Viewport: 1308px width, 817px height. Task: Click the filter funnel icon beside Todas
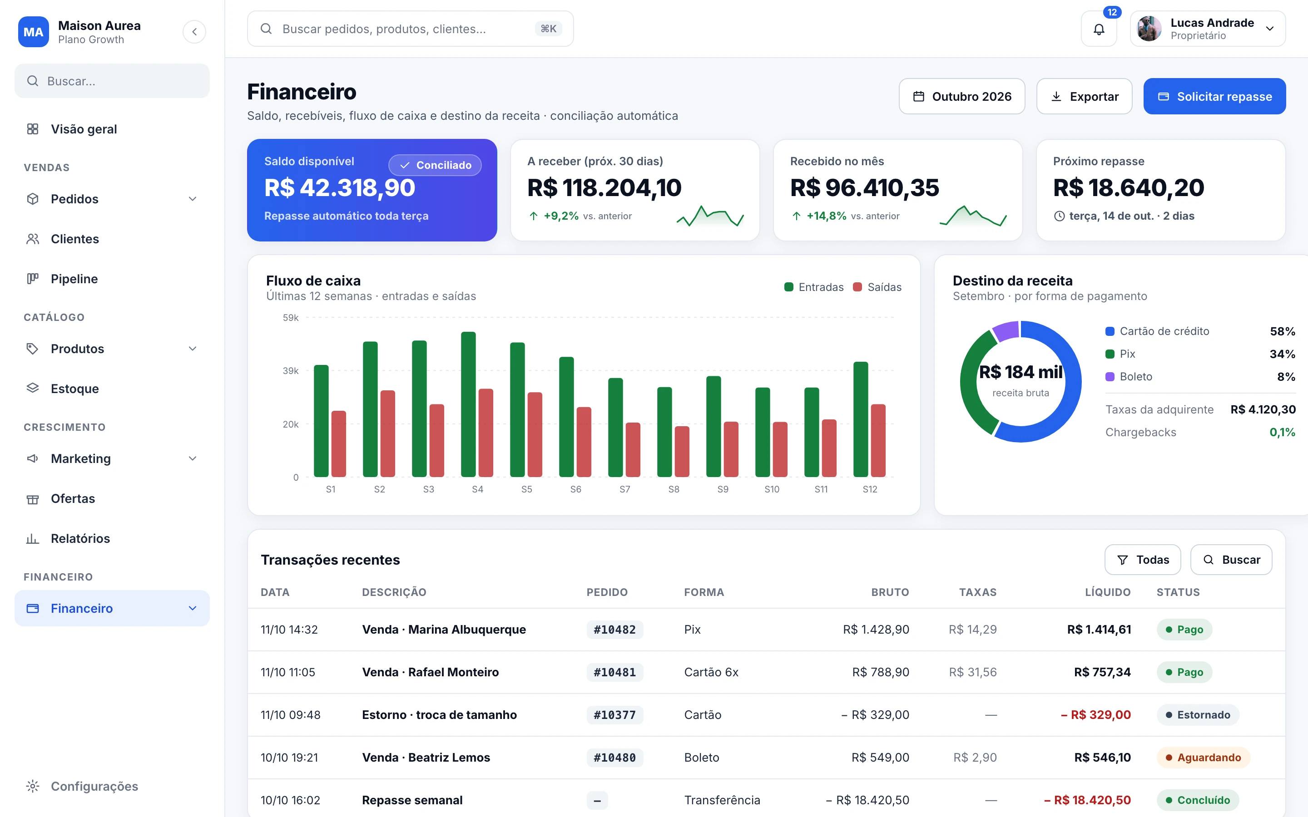point(1123,560)
